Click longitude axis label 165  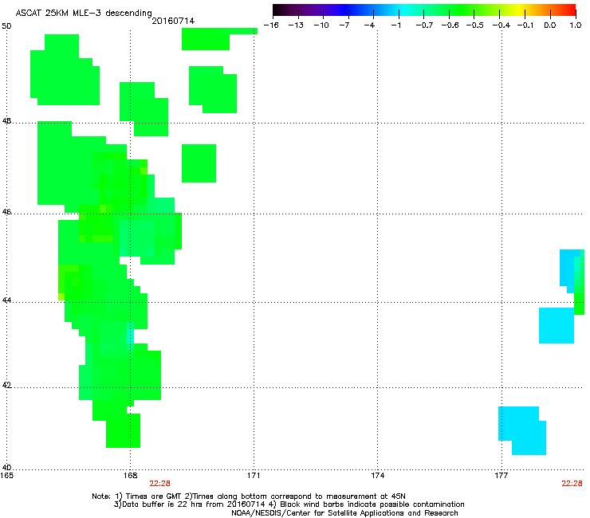point(6,476)
